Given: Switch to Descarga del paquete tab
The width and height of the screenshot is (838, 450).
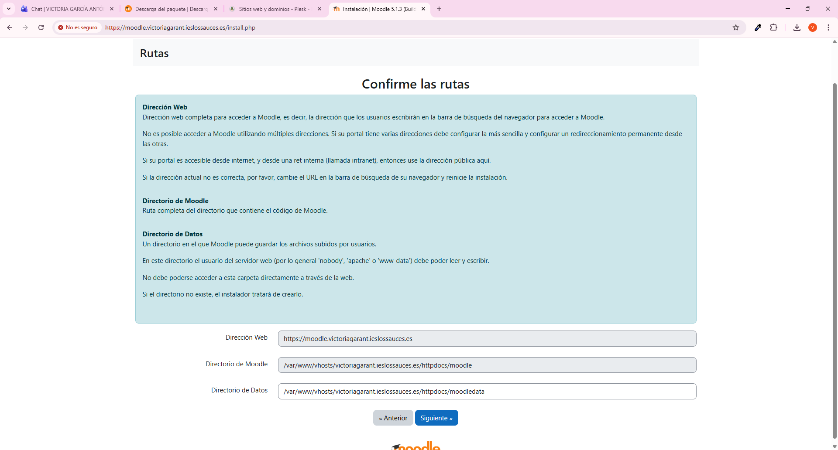Looking at the screenshot, I should pyautogui.click(x=171, y=9).
